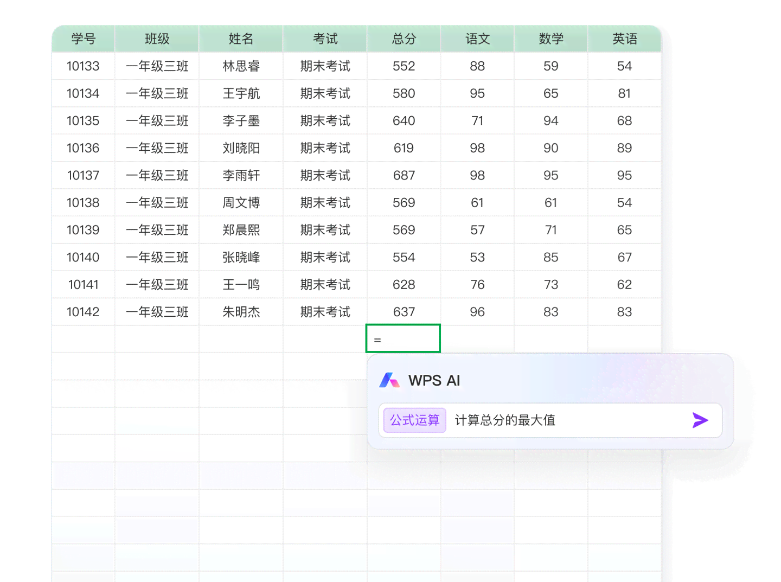
Task: Select 王一鸣's 语文 score 76
Action: pos(477,284)
